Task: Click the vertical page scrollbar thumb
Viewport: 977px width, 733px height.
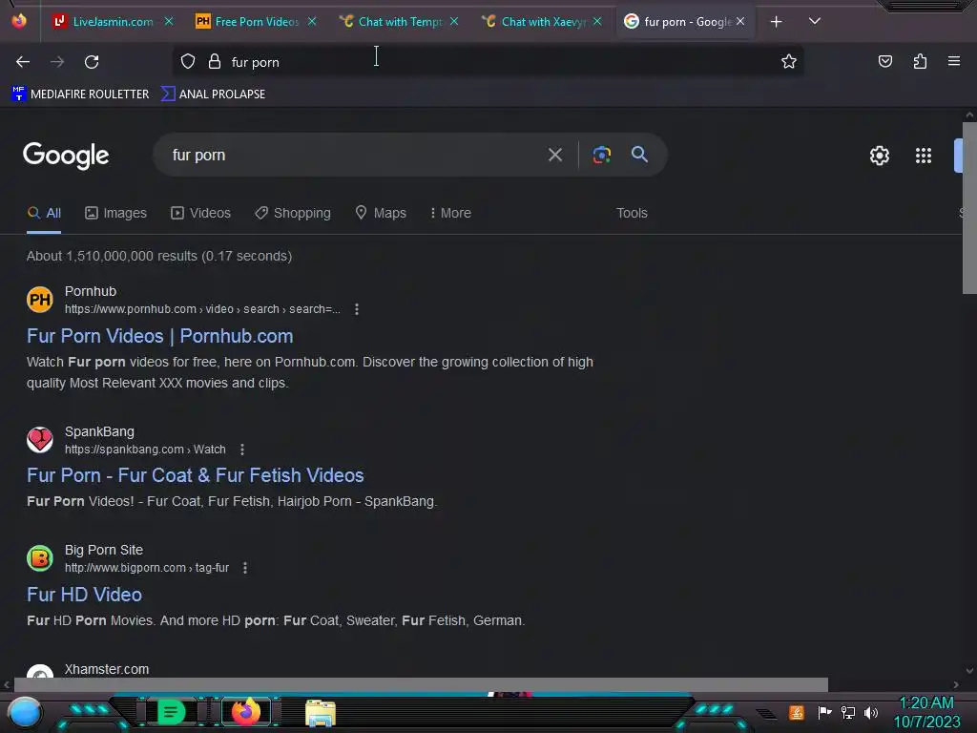Action: [x=969, y=207]
